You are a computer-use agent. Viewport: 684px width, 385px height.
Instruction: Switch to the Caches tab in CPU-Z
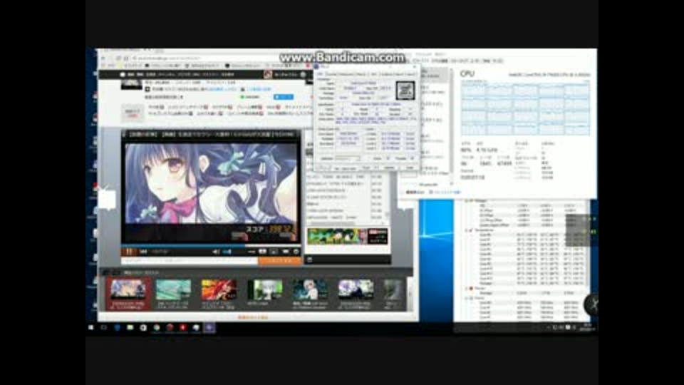pyautogui.click(x=332, y=74)
